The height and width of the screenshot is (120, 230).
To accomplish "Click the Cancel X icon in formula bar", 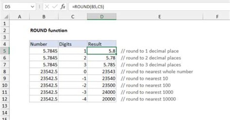I will click(47, 7).
